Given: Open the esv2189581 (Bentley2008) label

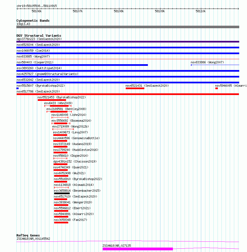Looking at the screenshot, I should 66,109.
